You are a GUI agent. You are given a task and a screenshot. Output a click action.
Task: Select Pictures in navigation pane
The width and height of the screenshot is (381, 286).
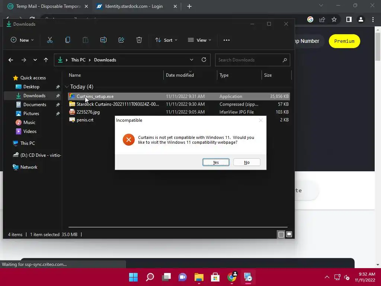pos(31,114)
